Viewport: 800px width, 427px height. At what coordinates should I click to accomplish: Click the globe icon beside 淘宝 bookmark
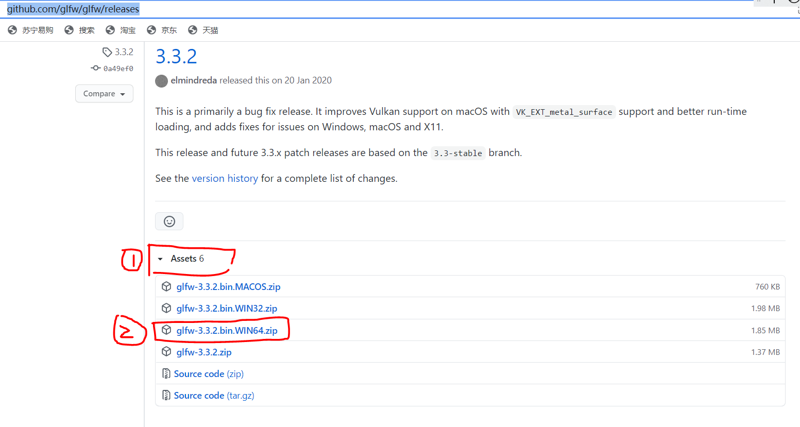pyautogui.click(x=110, y=29)
